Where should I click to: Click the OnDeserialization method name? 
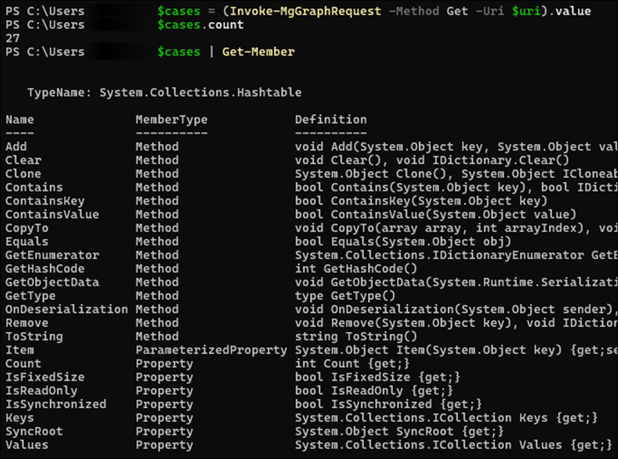[67, 309]
